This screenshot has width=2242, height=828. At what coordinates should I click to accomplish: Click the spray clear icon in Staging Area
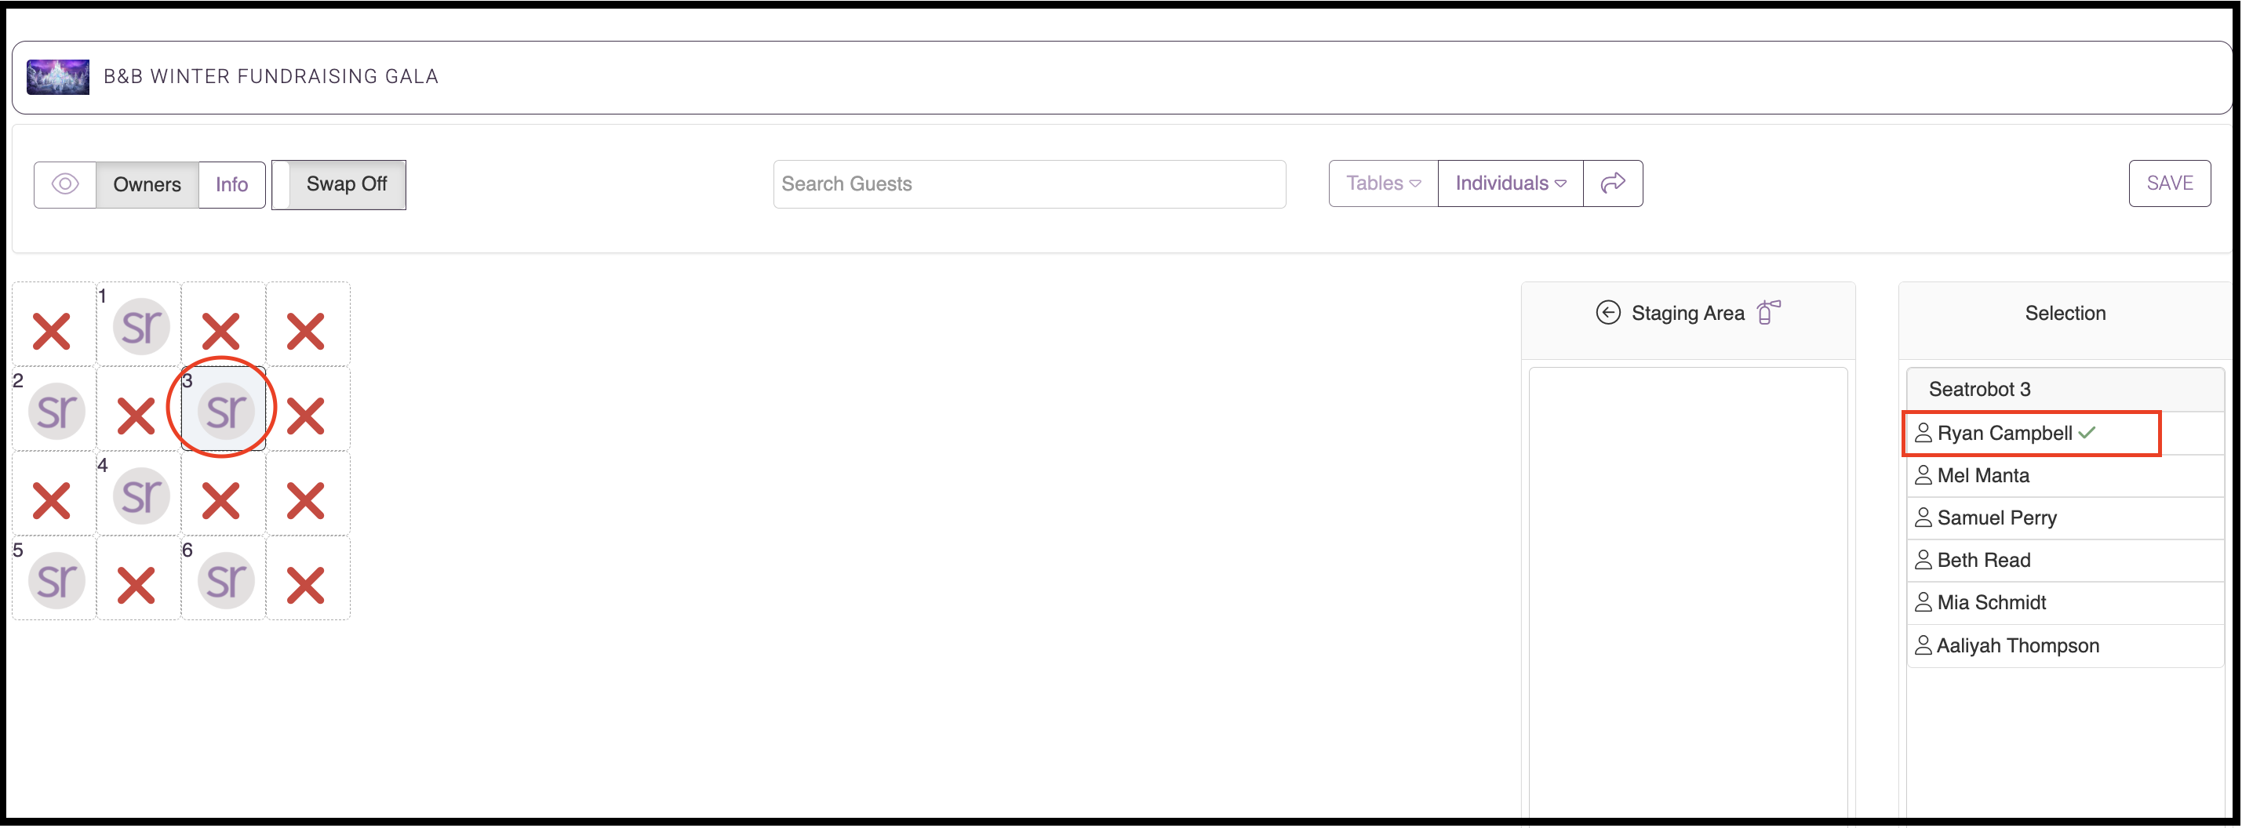[x=1767, y=311]
